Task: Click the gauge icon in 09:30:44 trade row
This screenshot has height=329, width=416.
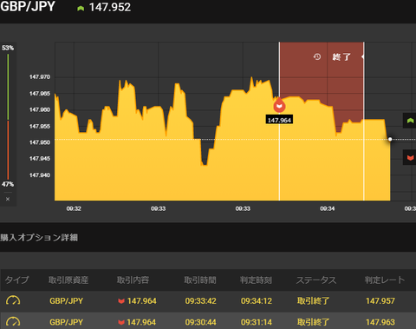Action: (x=13, y=322)
